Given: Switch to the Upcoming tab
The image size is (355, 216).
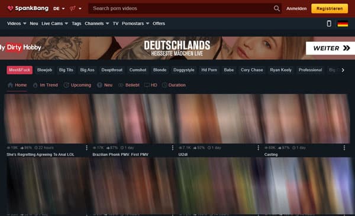Looking at the screenshot, I should tap(78, 85).
